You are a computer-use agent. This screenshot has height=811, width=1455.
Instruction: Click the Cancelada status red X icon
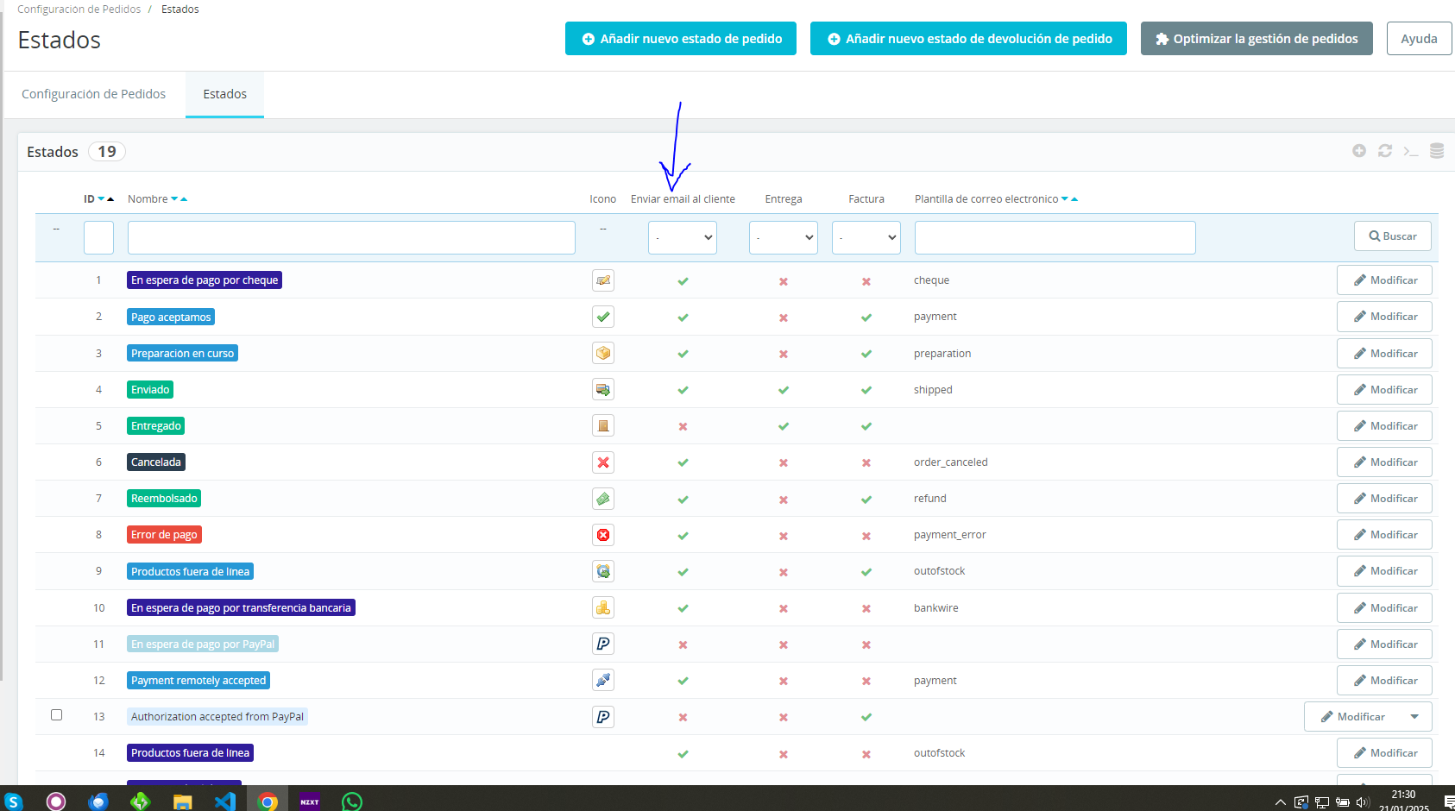click(603, 462)
